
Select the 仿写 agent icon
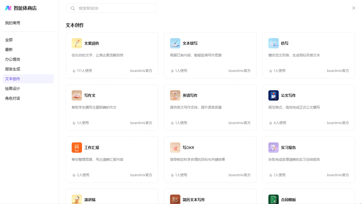[274, 43]
